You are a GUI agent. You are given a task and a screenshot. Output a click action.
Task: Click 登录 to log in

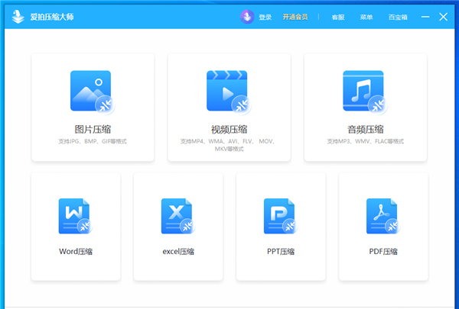click(265, 18)
